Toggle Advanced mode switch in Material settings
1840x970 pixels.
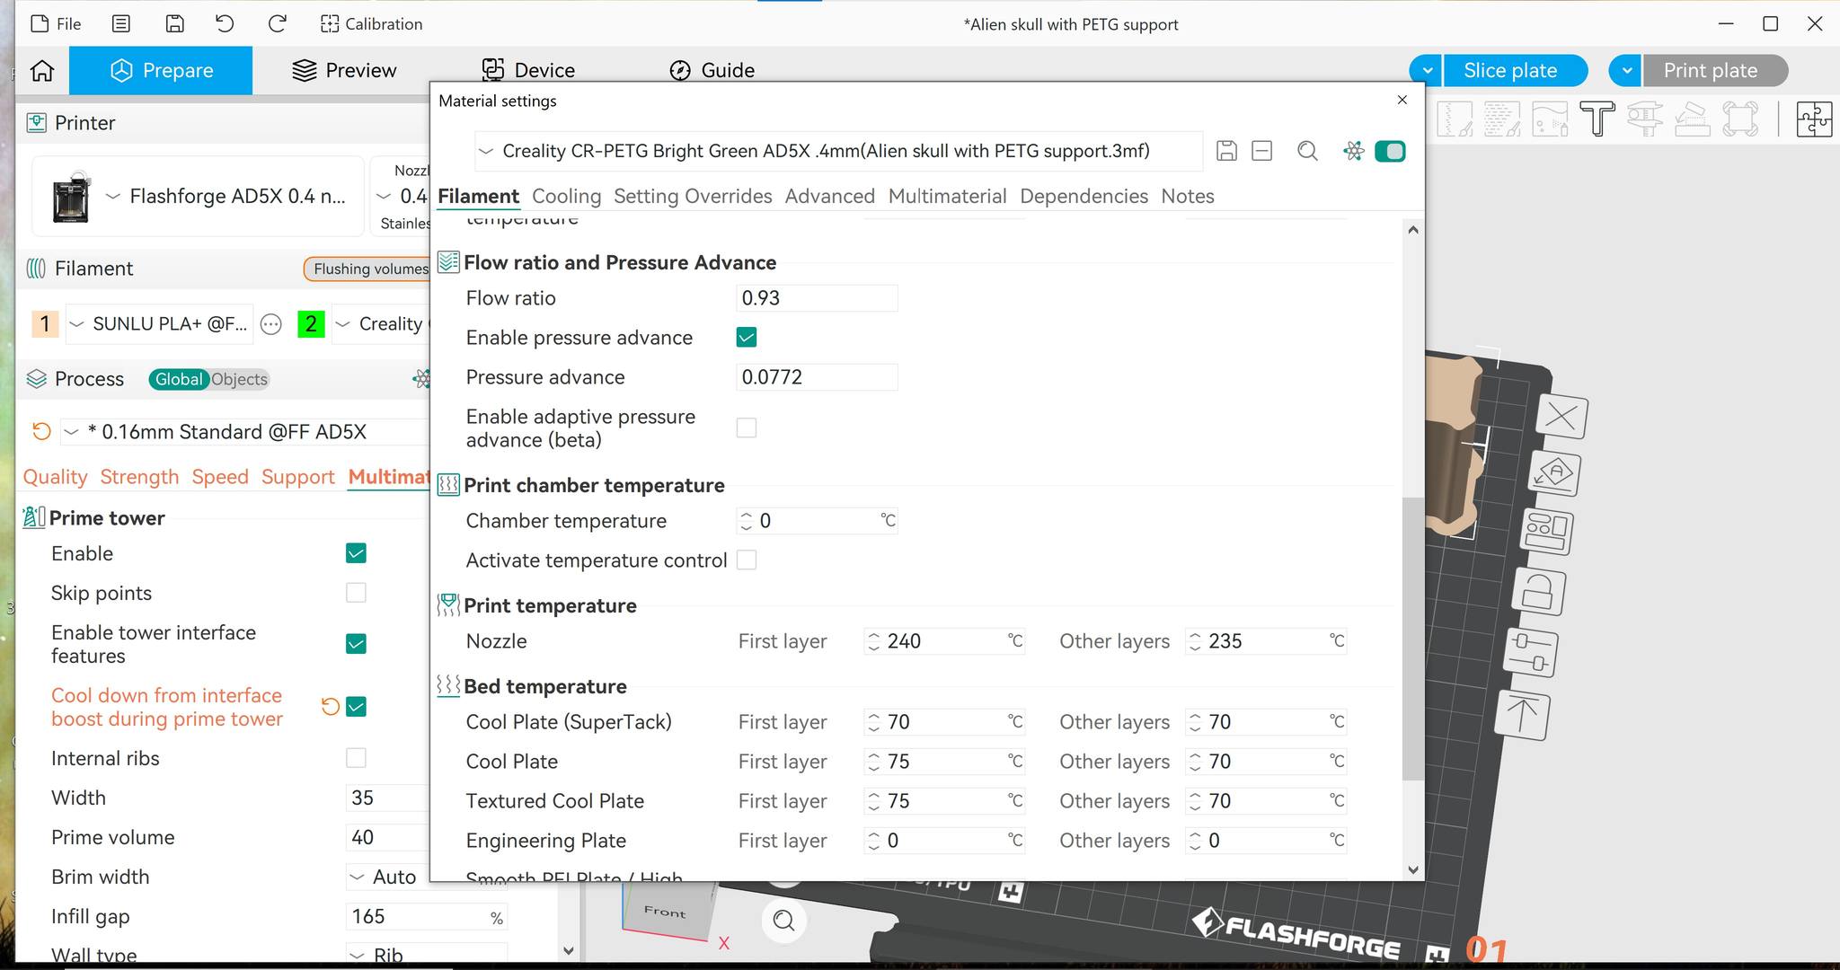click(x=1390, y=151)
